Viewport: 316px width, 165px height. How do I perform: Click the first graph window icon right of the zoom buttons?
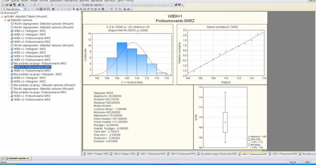(x=37, y=9)
